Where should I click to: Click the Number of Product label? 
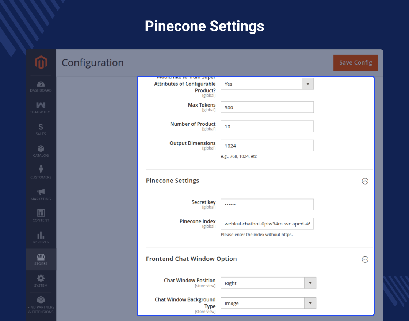click(x=193, y=124)
